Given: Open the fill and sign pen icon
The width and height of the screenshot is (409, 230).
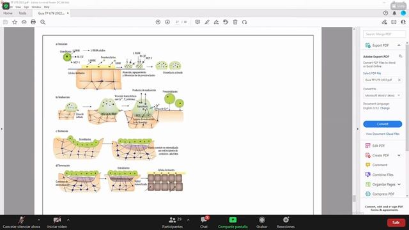Looking at the screenshot, I should point(385,22).
